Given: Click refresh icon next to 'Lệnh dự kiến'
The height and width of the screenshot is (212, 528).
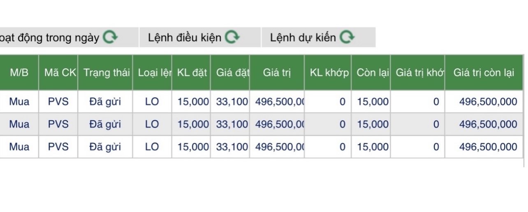Looking at the screenshot, I should tap(347, 37).
